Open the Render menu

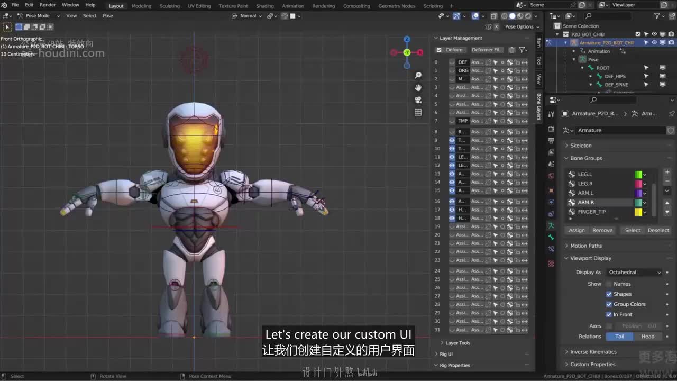(x=48, y=5)
